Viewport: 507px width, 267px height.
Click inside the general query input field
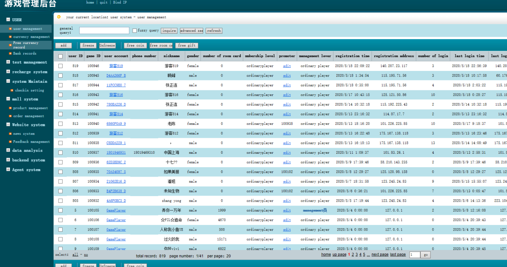coord(105,30)
